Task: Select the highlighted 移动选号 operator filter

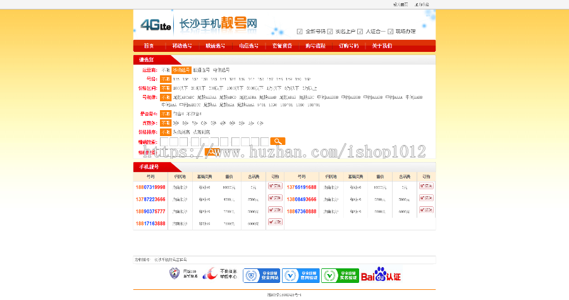Action: pyautogui.click(x=181, y=70)
